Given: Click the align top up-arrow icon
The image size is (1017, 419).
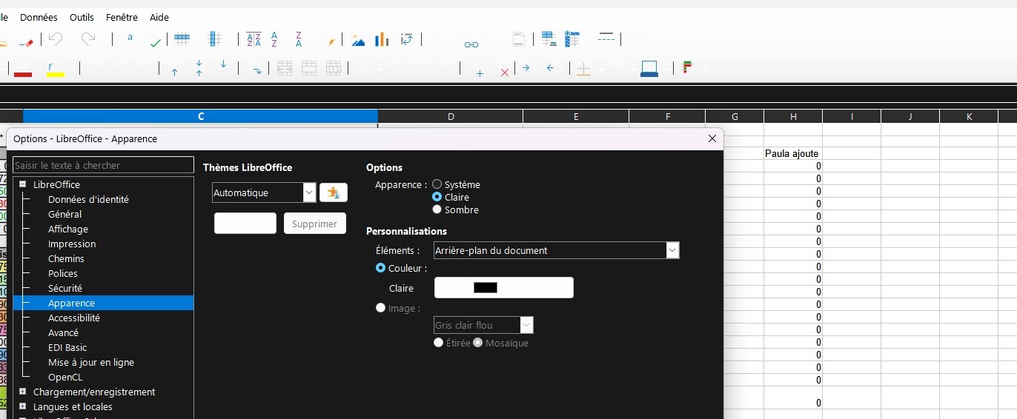Looking at the screenshot, I should [174, 72].
